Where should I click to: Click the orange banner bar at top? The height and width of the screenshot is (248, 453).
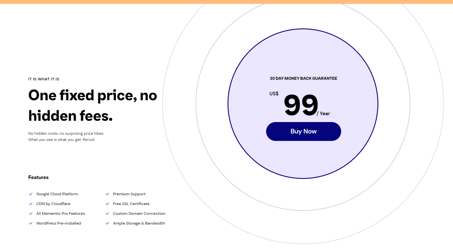(226, 2)
